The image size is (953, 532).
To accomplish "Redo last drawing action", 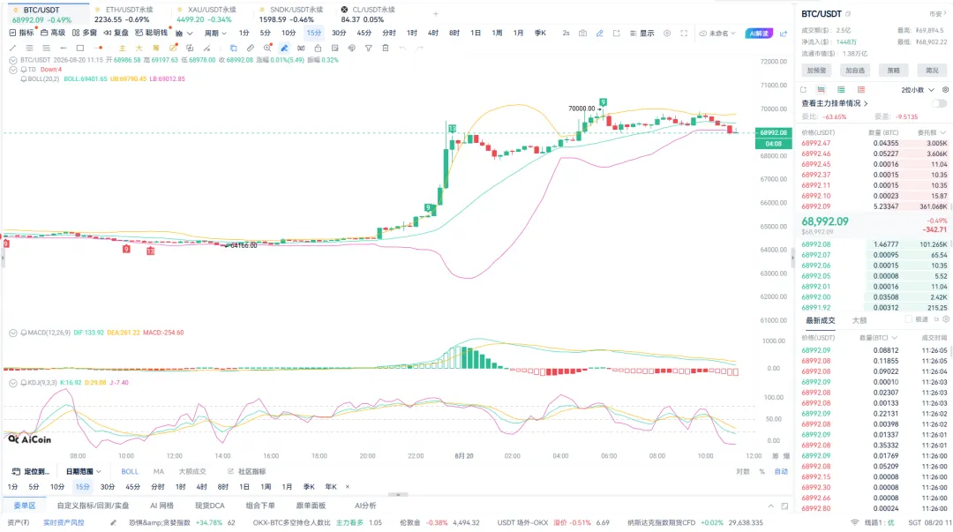I will tap(419, 48).
